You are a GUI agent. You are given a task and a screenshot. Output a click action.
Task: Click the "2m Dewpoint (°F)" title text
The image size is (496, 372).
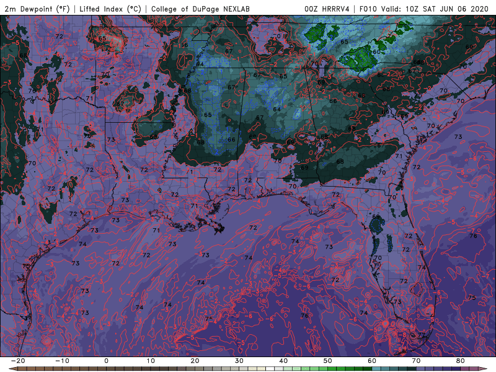[37, 9]
